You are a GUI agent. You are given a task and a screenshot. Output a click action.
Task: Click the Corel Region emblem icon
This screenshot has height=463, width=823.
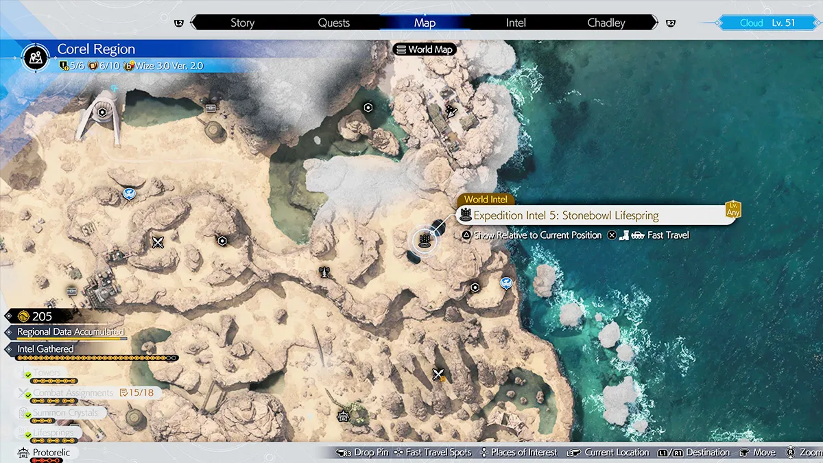click(35, 57)
